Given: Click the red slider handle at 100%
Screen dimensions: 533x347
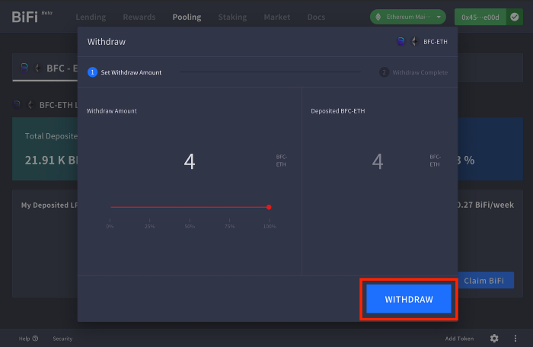Looking at the screenshot, I should [x=269, y=207].
